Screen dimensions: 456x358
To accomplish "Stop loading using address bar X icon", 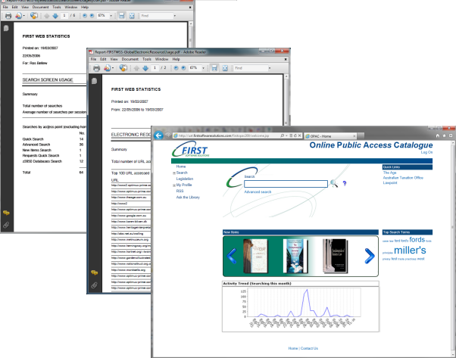I will [x=299, y=135].
